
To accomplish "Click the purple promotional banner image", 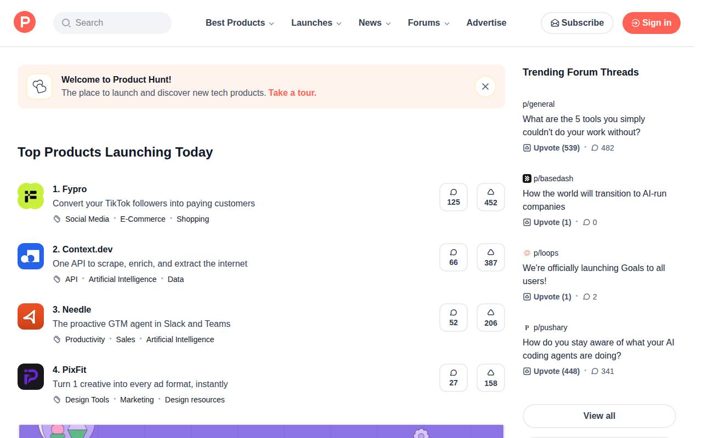I will tap(261, 431).
